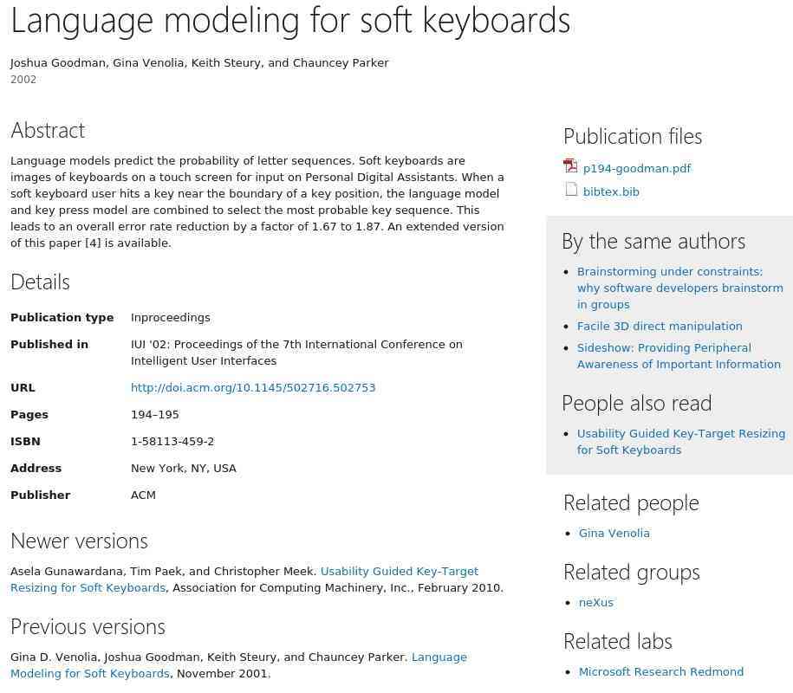Open 'Usability Guided Key-Target Resizing' under People also read
This screenshot has width=793, height=693.
click(680, 442)
